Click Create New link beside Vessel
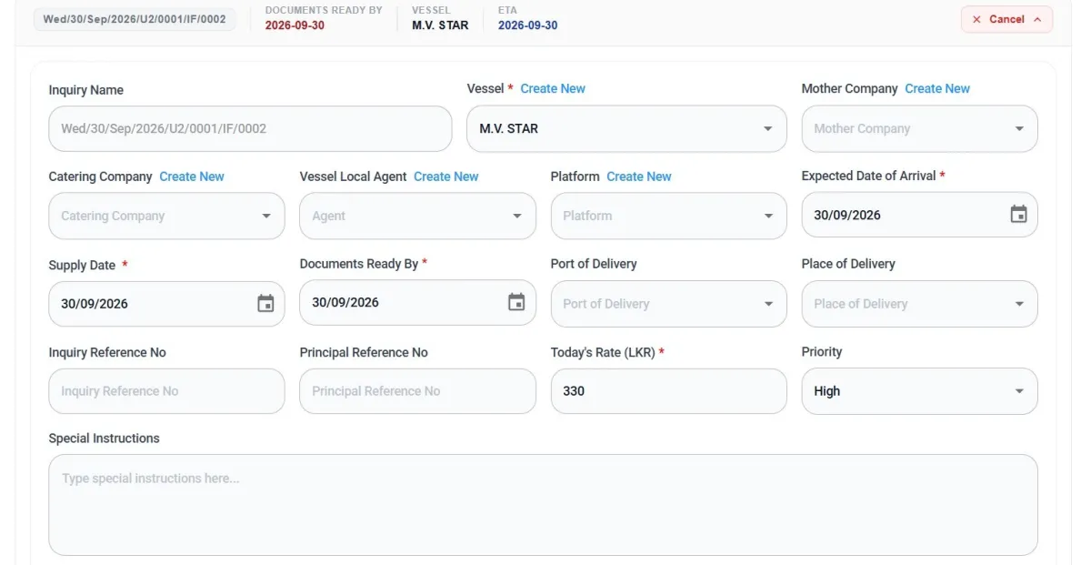The image size is (1091, 565). (x=553, y=88)
